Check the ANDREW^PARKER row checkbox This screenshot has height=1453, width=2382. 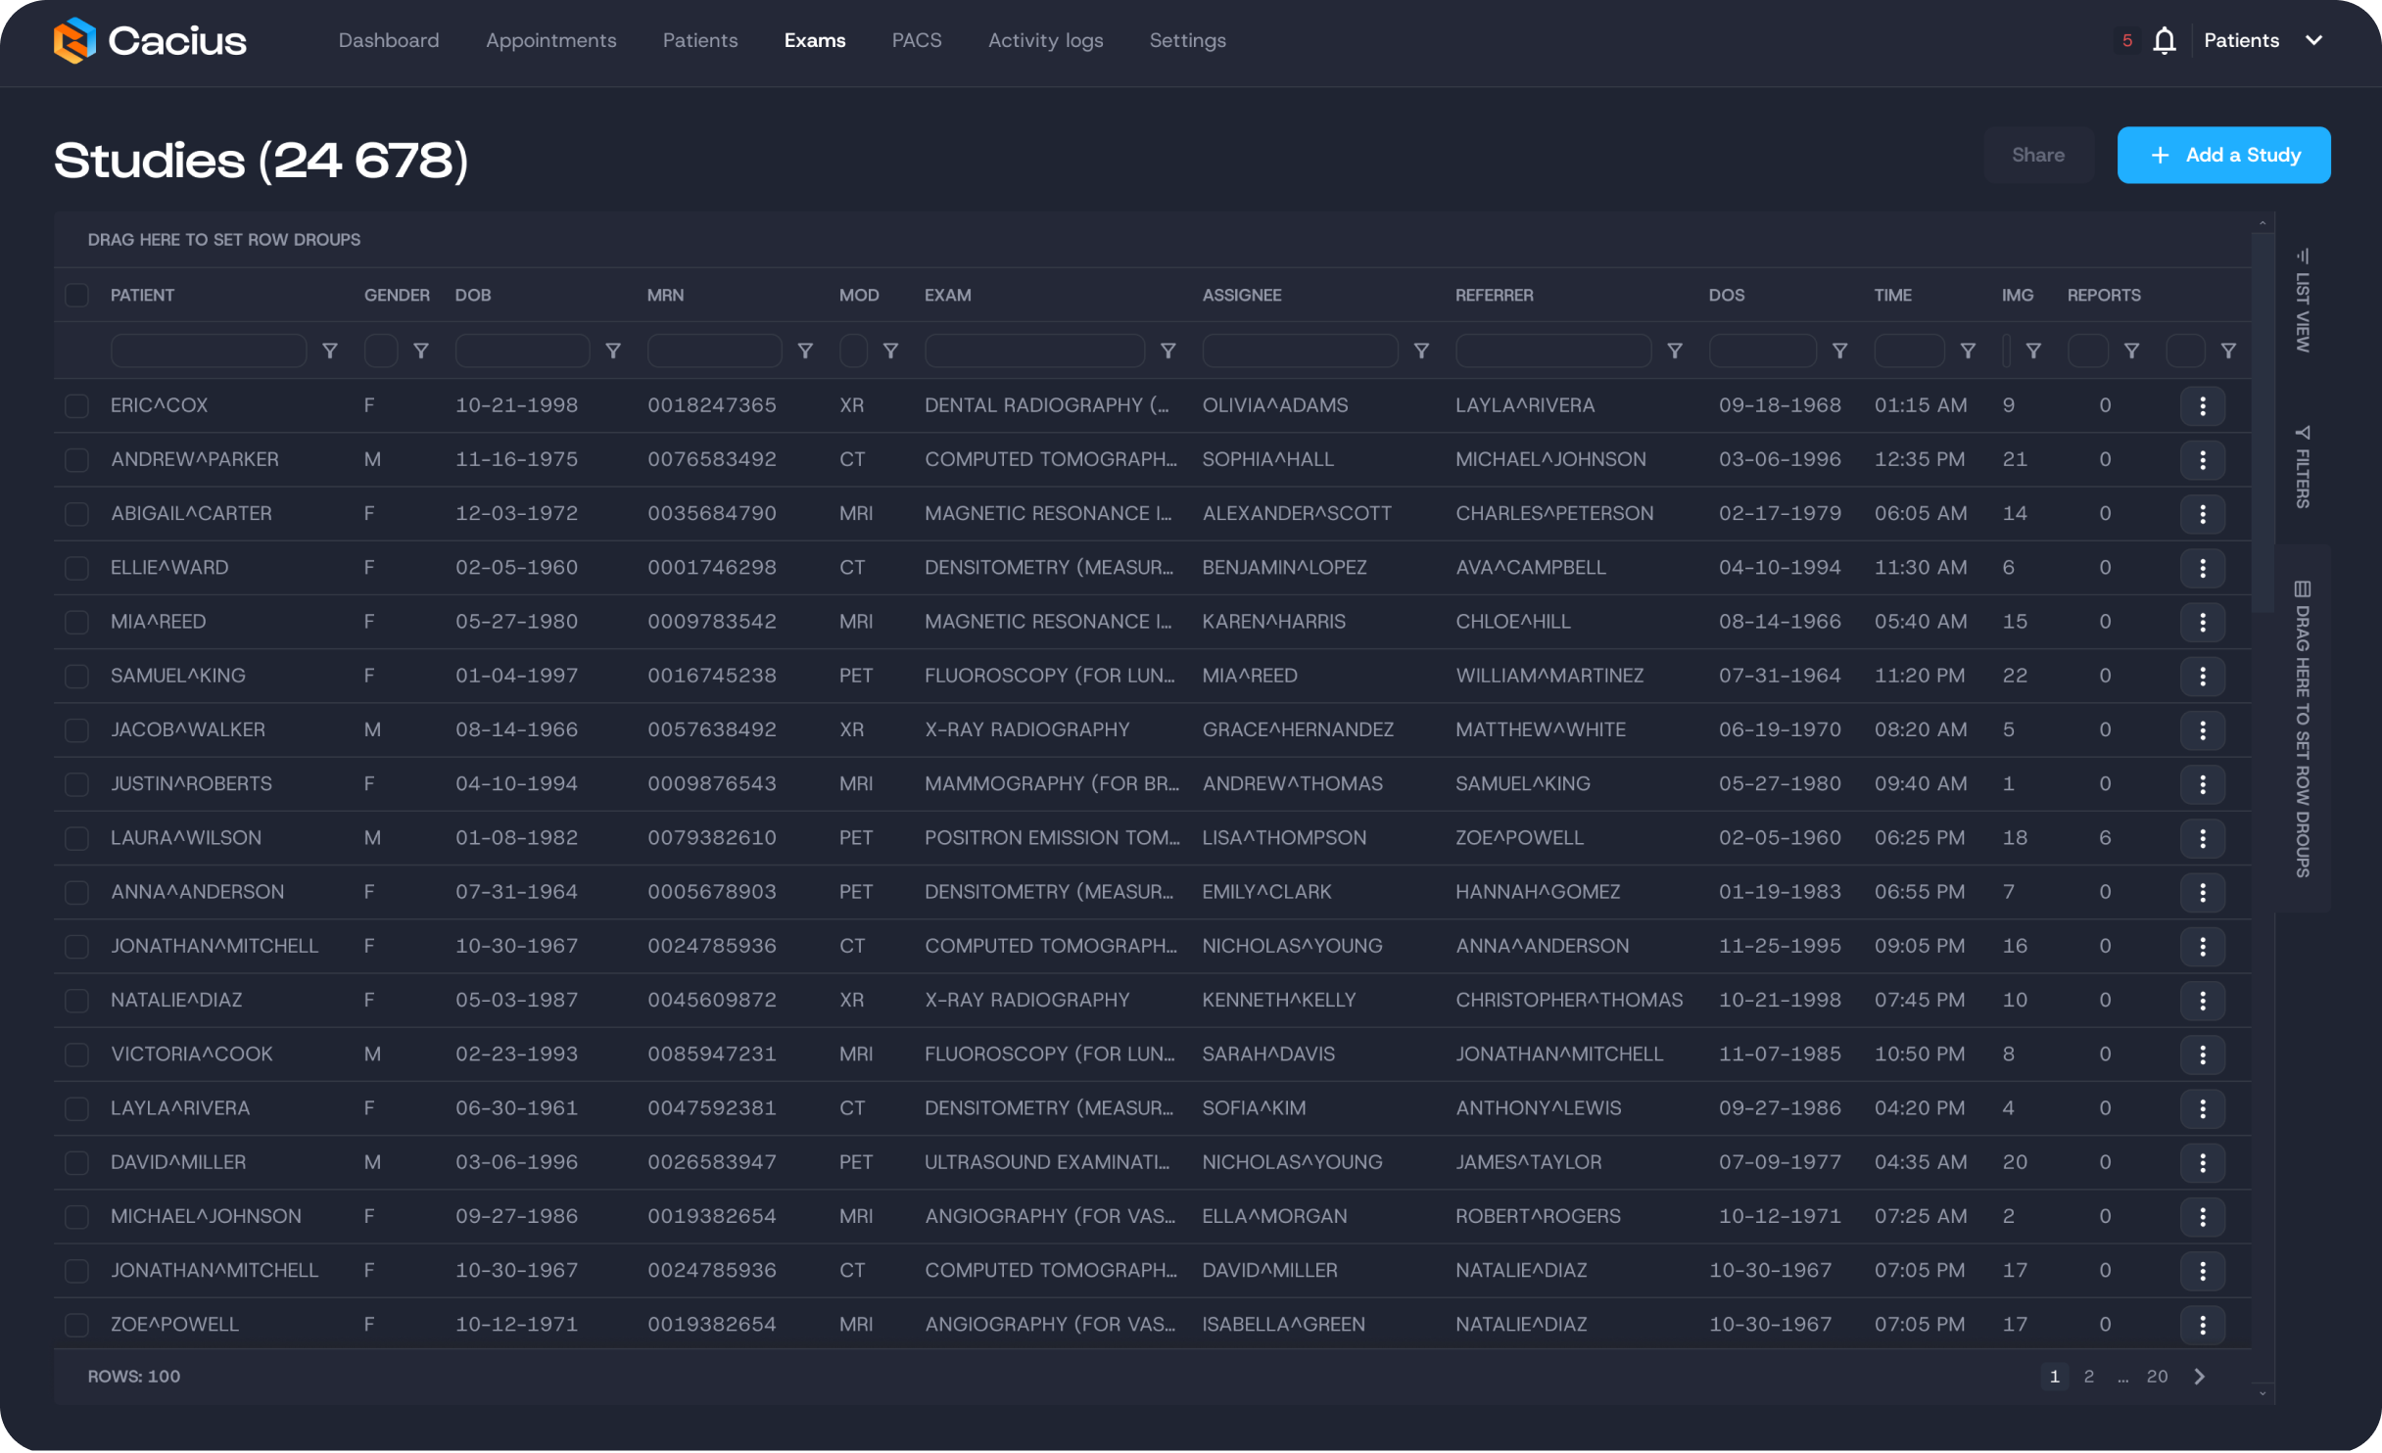(x=76, y=460)
